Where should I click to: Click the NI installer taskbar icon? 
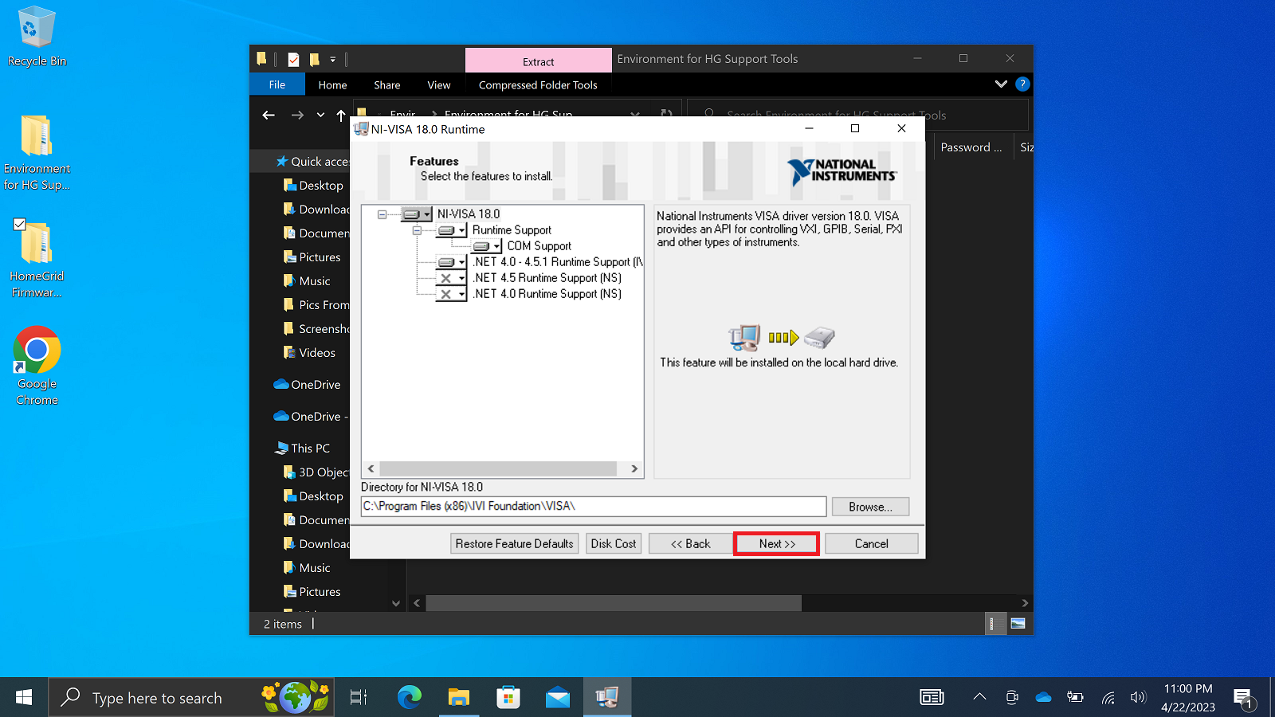click(607, 698)
